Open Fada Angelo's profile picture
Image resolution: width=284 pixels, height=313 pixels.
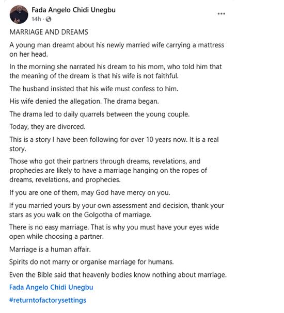pos(19,14)
